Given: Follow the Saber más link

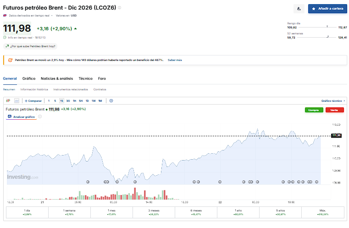Looking at the screenshot, I should 175,60.
